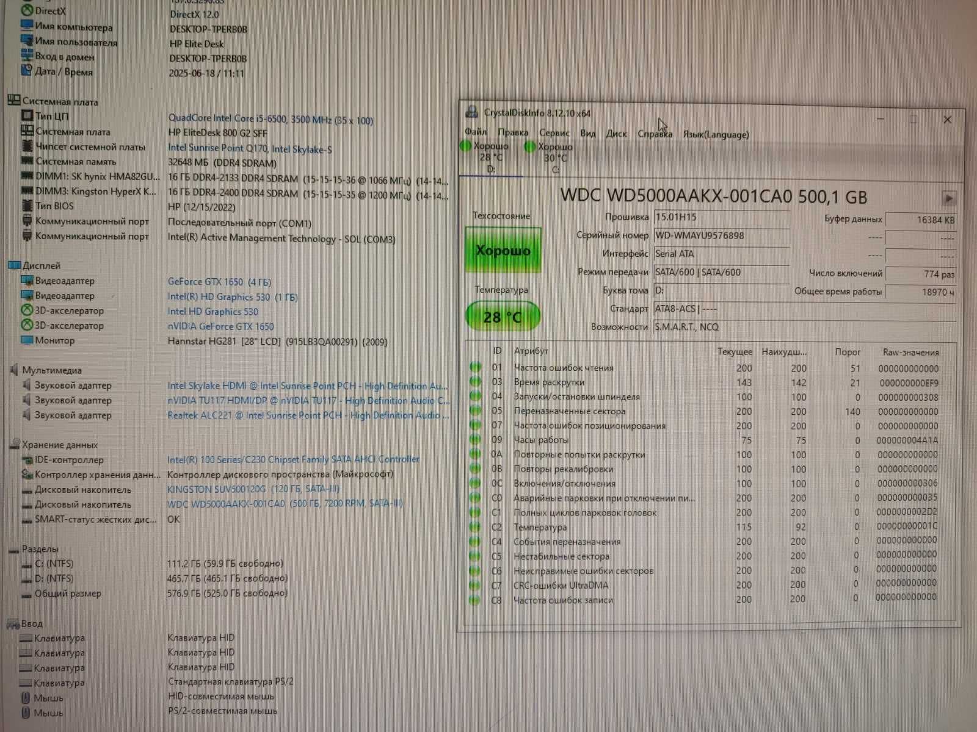This screenshot has height=732, width=977.
Task: Open the WDC WD5000AAKX-001CA0 drive link
Action: tap(285, 504)
